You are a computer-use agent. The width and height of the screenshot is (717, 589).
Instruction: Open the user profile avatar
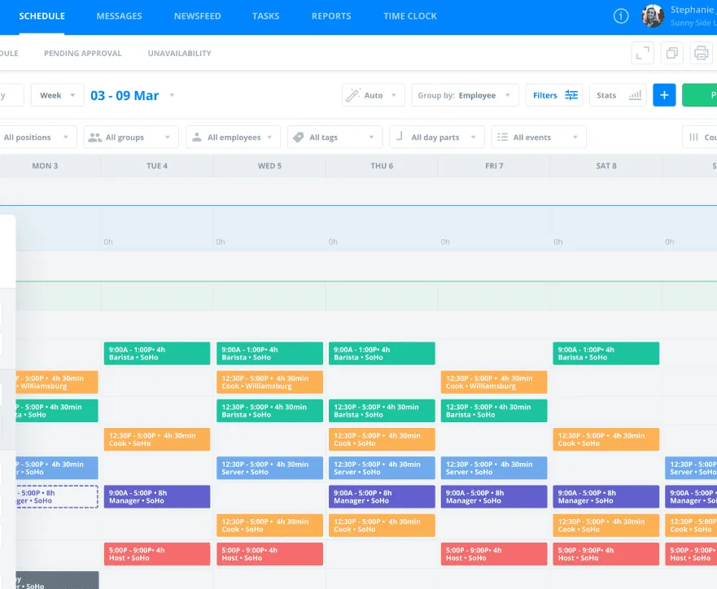click(653, 16)
